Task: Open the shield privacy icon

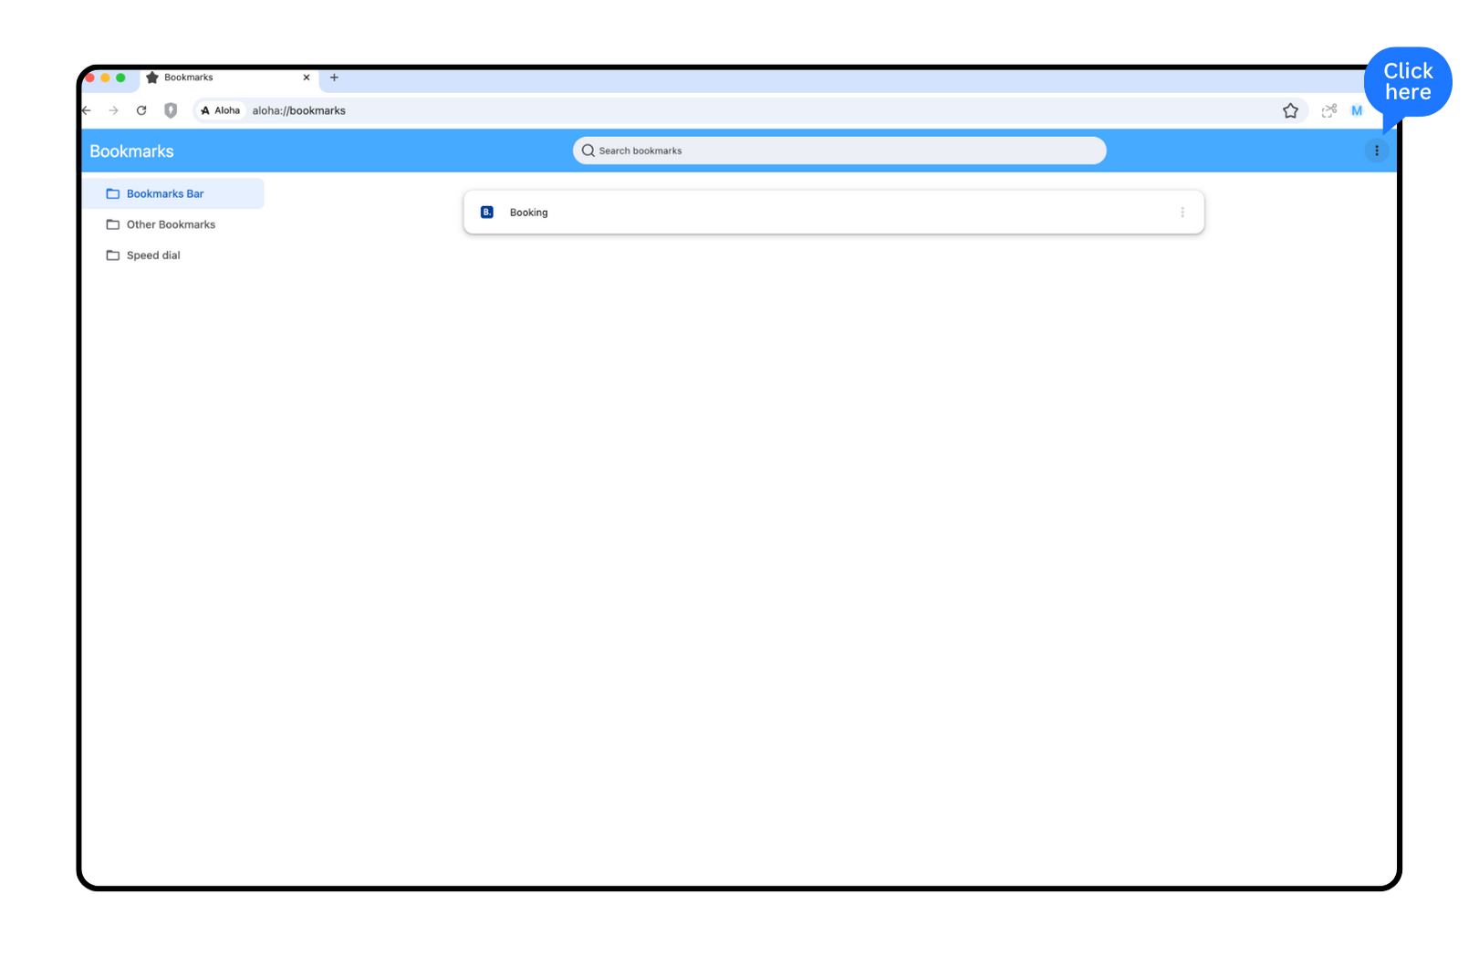Action: pos(171,110)
